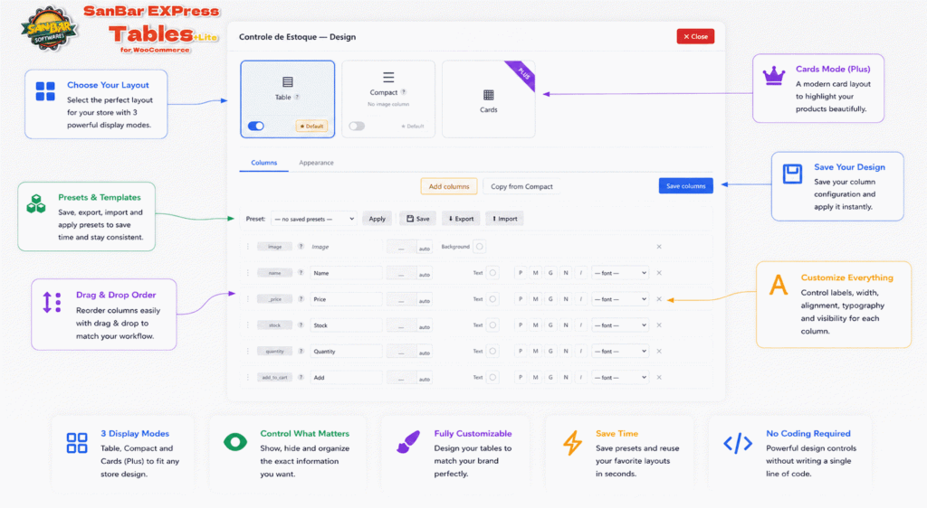The image size is (927, 508).
Task: Remove the Name column with its X
Action: tap(659, 273)
